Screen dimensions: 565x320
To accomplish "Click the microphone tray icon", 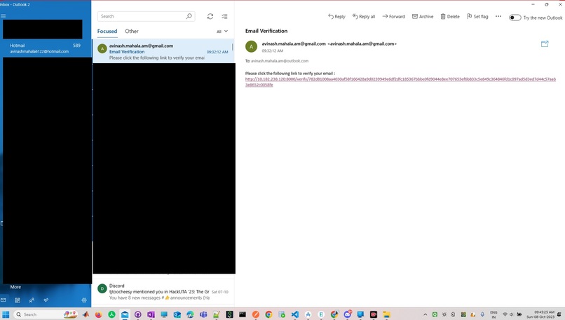I will [482, 314].
